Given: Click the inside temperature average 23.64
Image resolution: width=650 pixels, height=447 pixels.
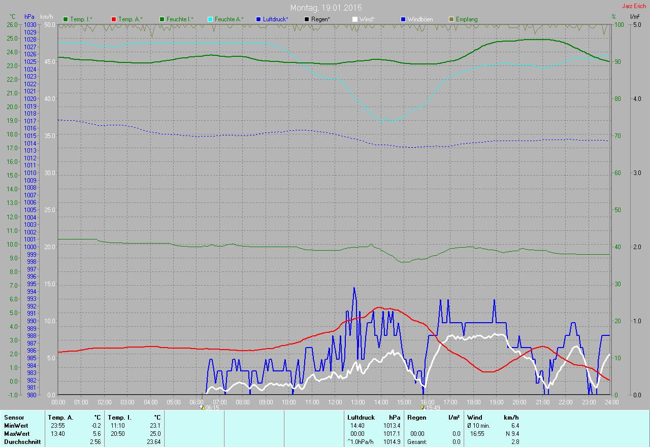Looking at the screenshot, I should (153, 441).
